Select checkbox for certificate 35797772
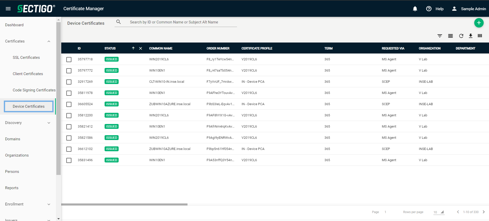The width and height of the screenshot is (489, 221). [x=69, y=71]
